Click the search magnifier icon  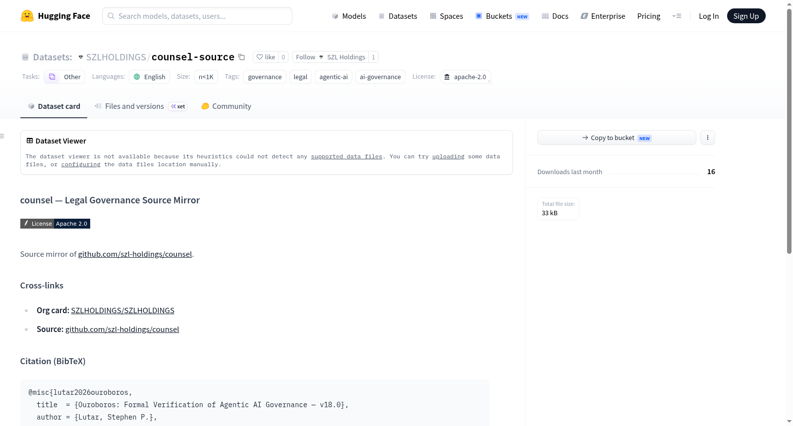tap(111, 16)
